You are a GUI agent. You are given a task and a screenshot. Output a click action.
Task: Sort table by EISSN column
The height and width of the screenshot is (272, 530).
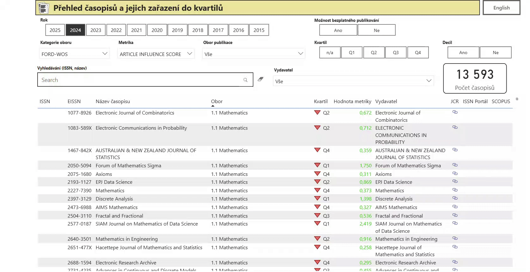click(x=74, y=101)
